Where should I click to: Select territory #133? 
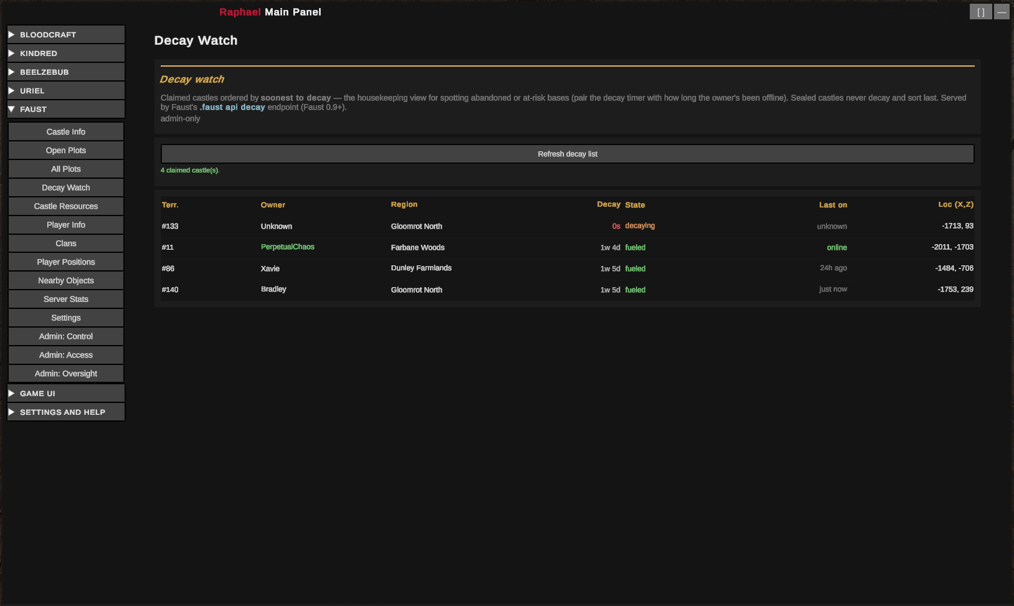click(170, 226)
